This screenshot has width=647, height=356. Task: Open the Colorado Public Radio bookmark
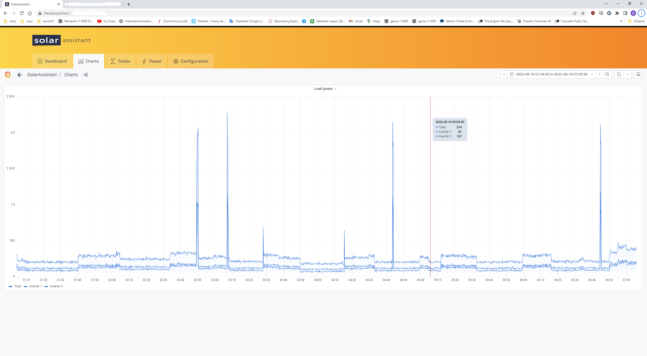[x=572, y=21]
